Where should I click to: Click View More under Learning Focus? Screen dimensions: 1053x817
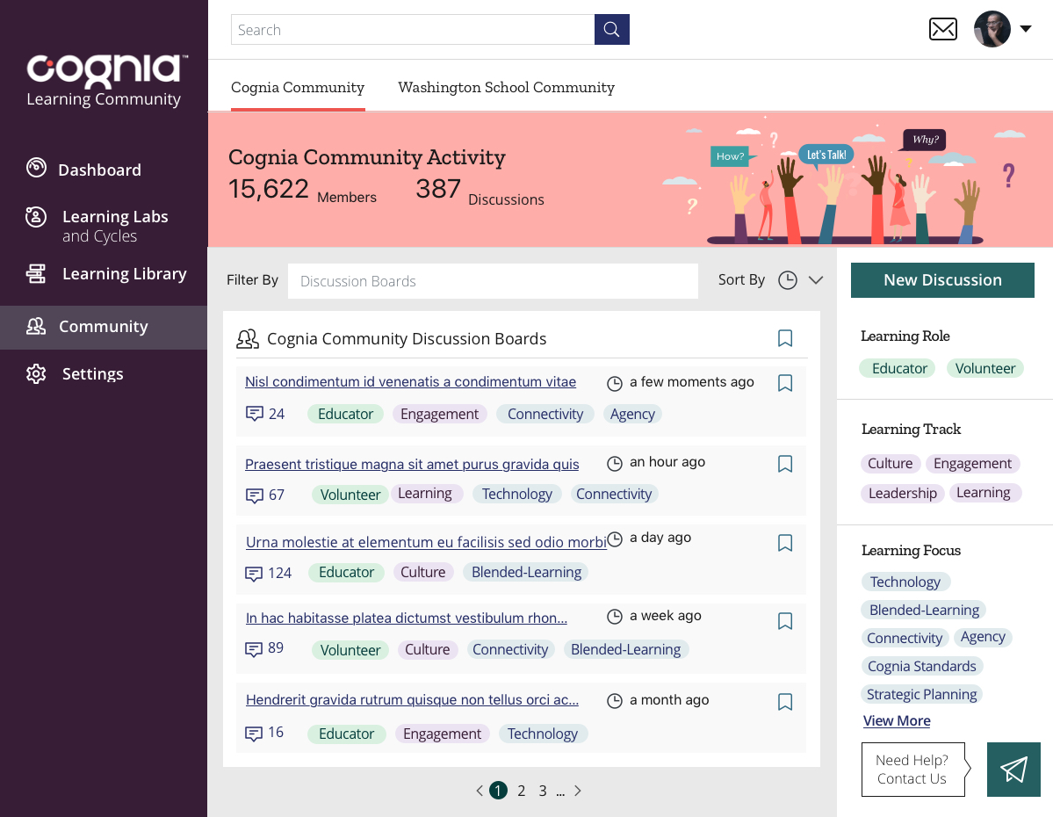coord(897,721)
